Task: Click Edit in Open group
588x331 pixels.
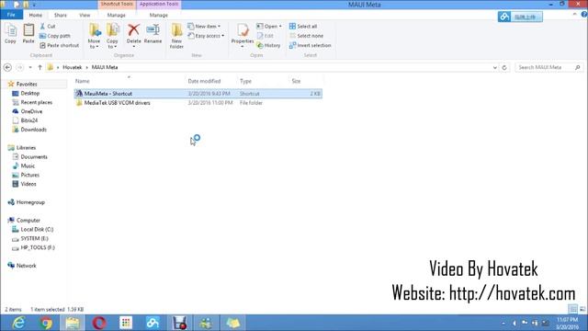Action: [x=266, y=36]
